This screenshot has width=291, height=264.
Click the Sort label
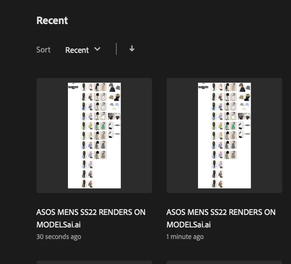(43, 50)
